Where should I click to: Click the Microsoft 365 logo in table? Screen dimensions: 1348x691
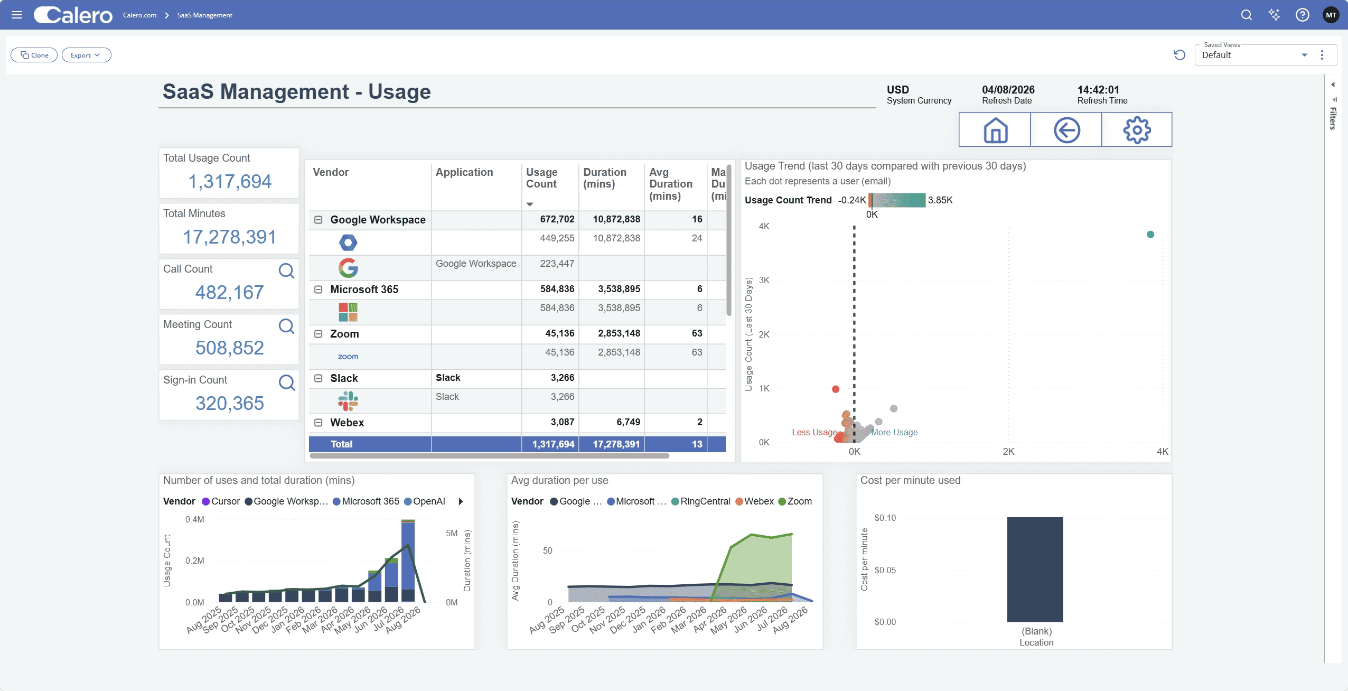[348, 312]
